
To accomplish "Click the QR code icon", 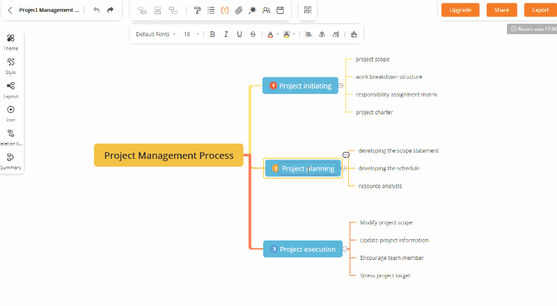I will coord(308,10).
